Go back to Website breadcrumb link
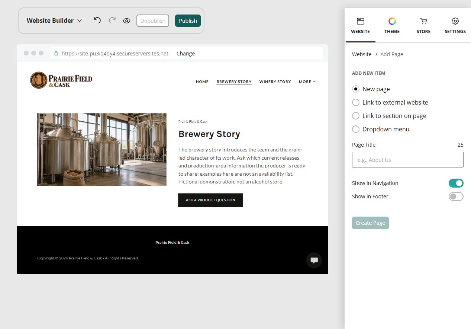This screenshot has width=471, height=329. click(362, 54)
